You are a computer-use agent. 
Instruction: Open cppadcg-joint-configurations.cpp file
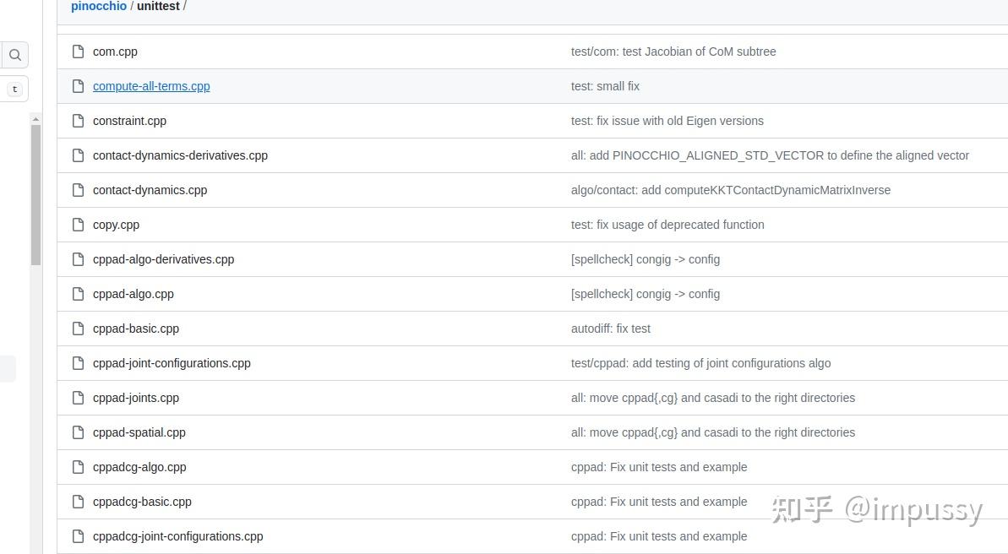pos(177,536)
